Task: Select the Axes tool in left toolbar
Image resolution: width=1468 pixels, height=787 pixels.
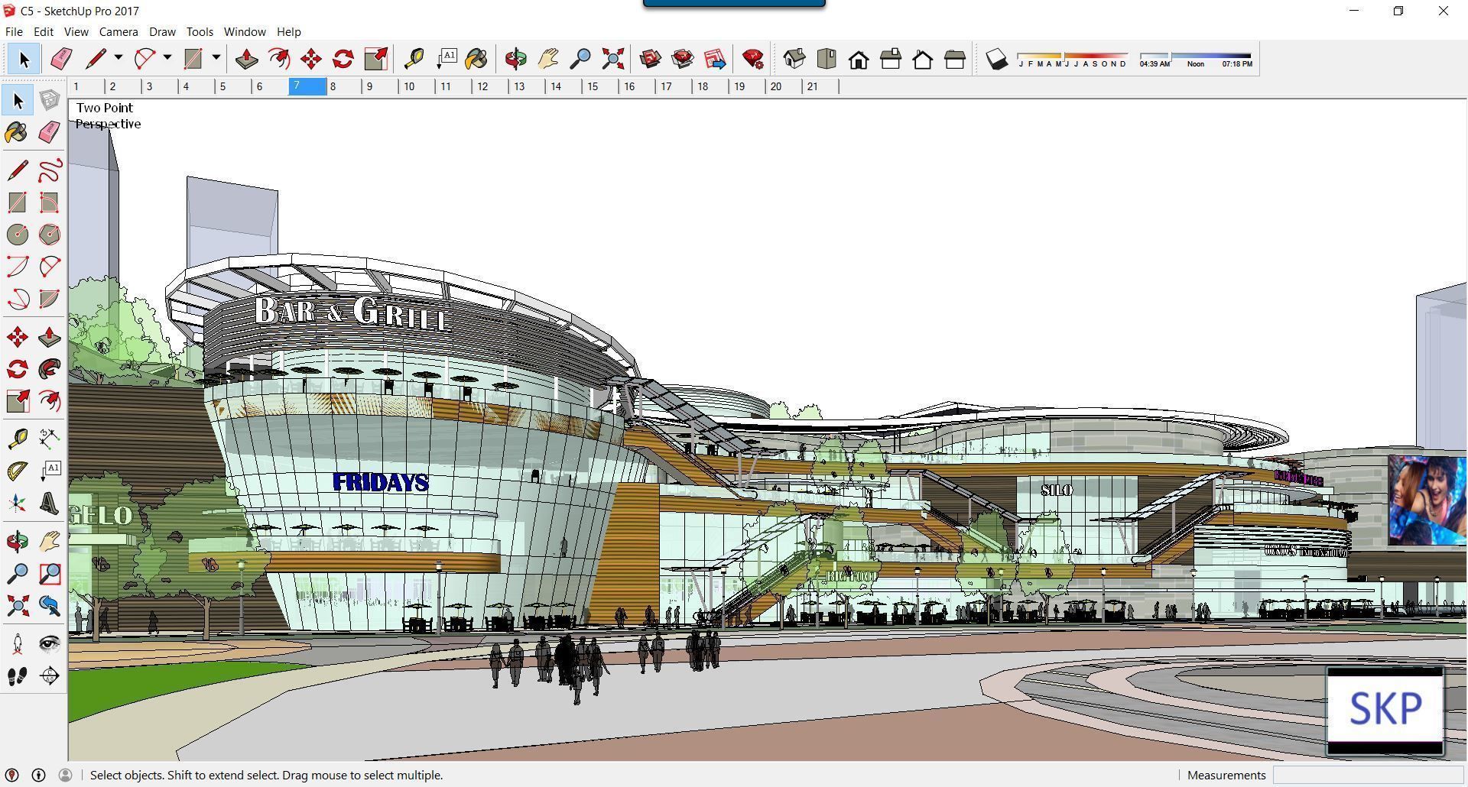Action: [x=18, y=502]
